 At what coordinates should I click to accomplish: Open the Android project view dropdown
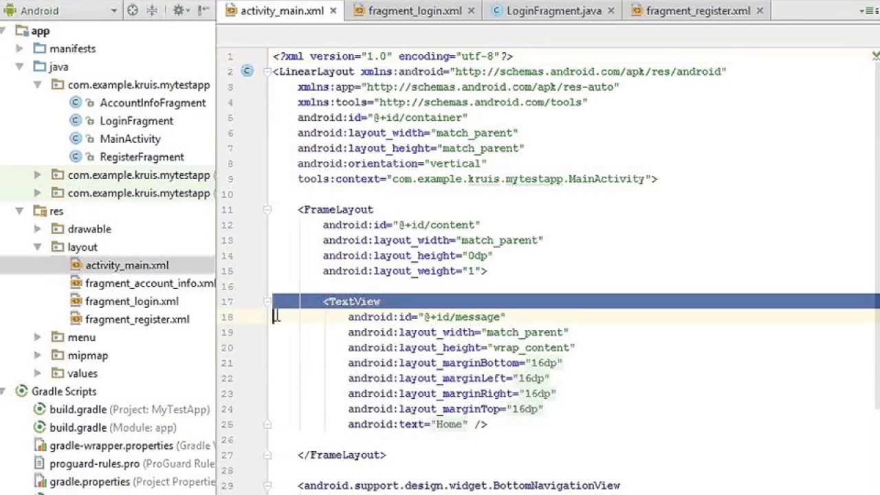click(x=60, y=10)
